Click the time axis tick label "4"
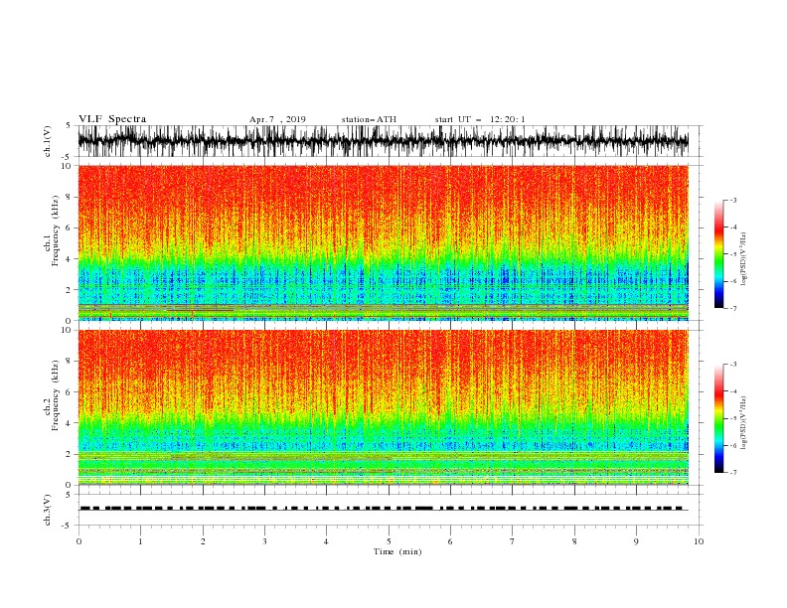Image resolution: width=787 pixels, height=608 pixels. click(x=327, y=541)
